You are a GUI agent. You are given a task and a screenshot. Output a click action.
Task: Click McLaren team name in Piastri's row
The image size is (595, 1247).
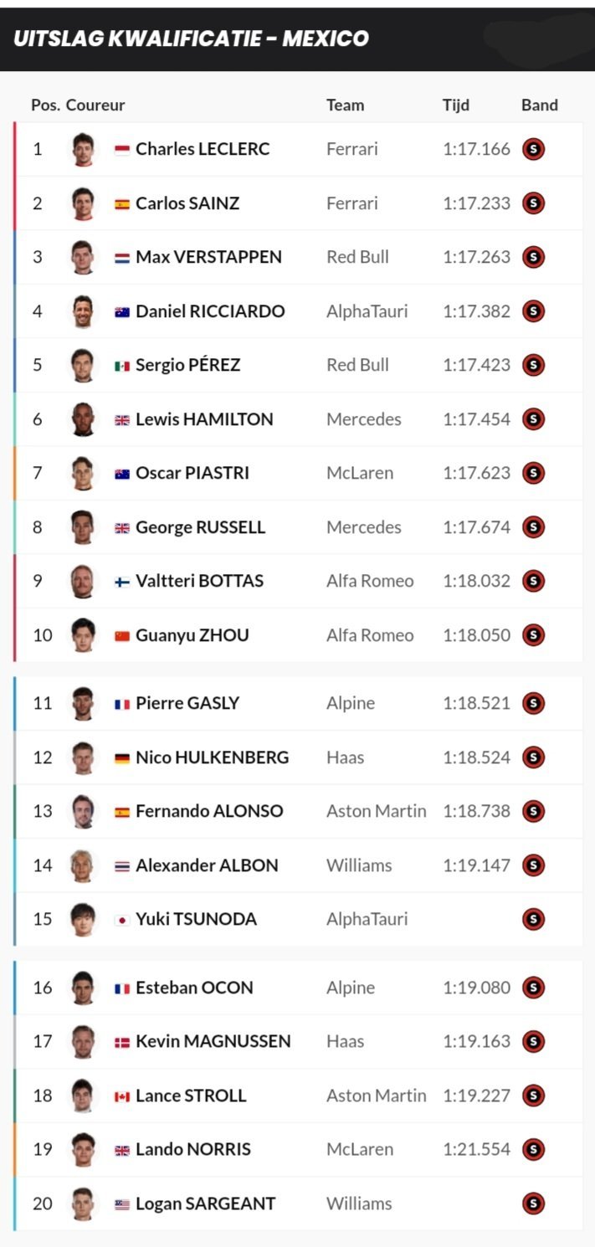click(x=359, y=473)
